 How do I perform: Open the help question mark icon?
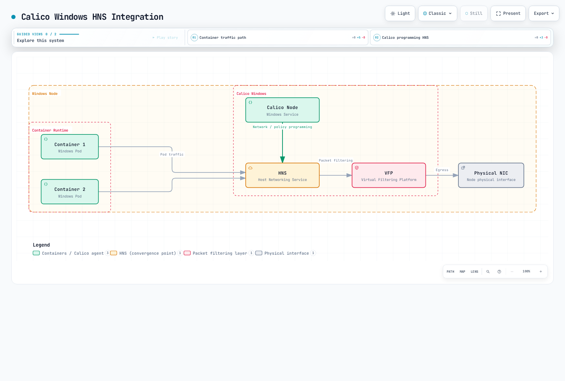[499, 272]
